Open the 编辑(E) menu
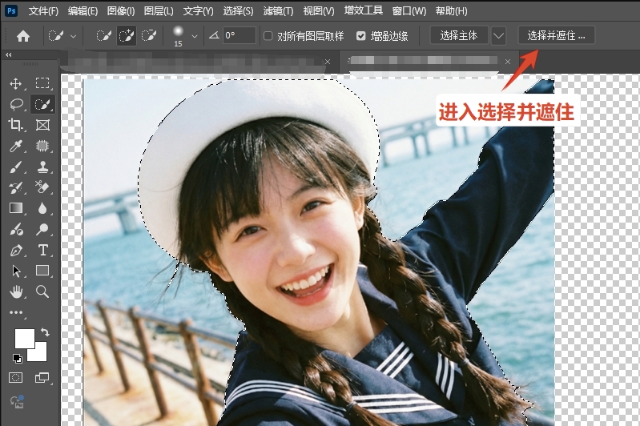 click(x=83, y=11)
